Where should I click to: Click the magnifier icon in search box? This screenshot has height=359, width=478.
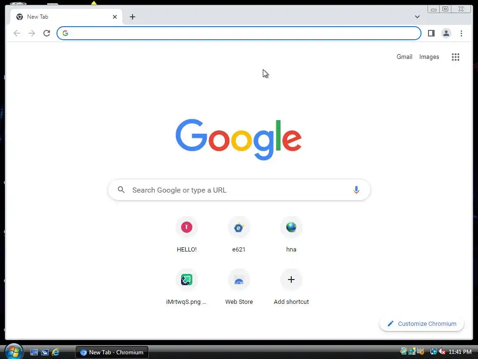[121, 190]
